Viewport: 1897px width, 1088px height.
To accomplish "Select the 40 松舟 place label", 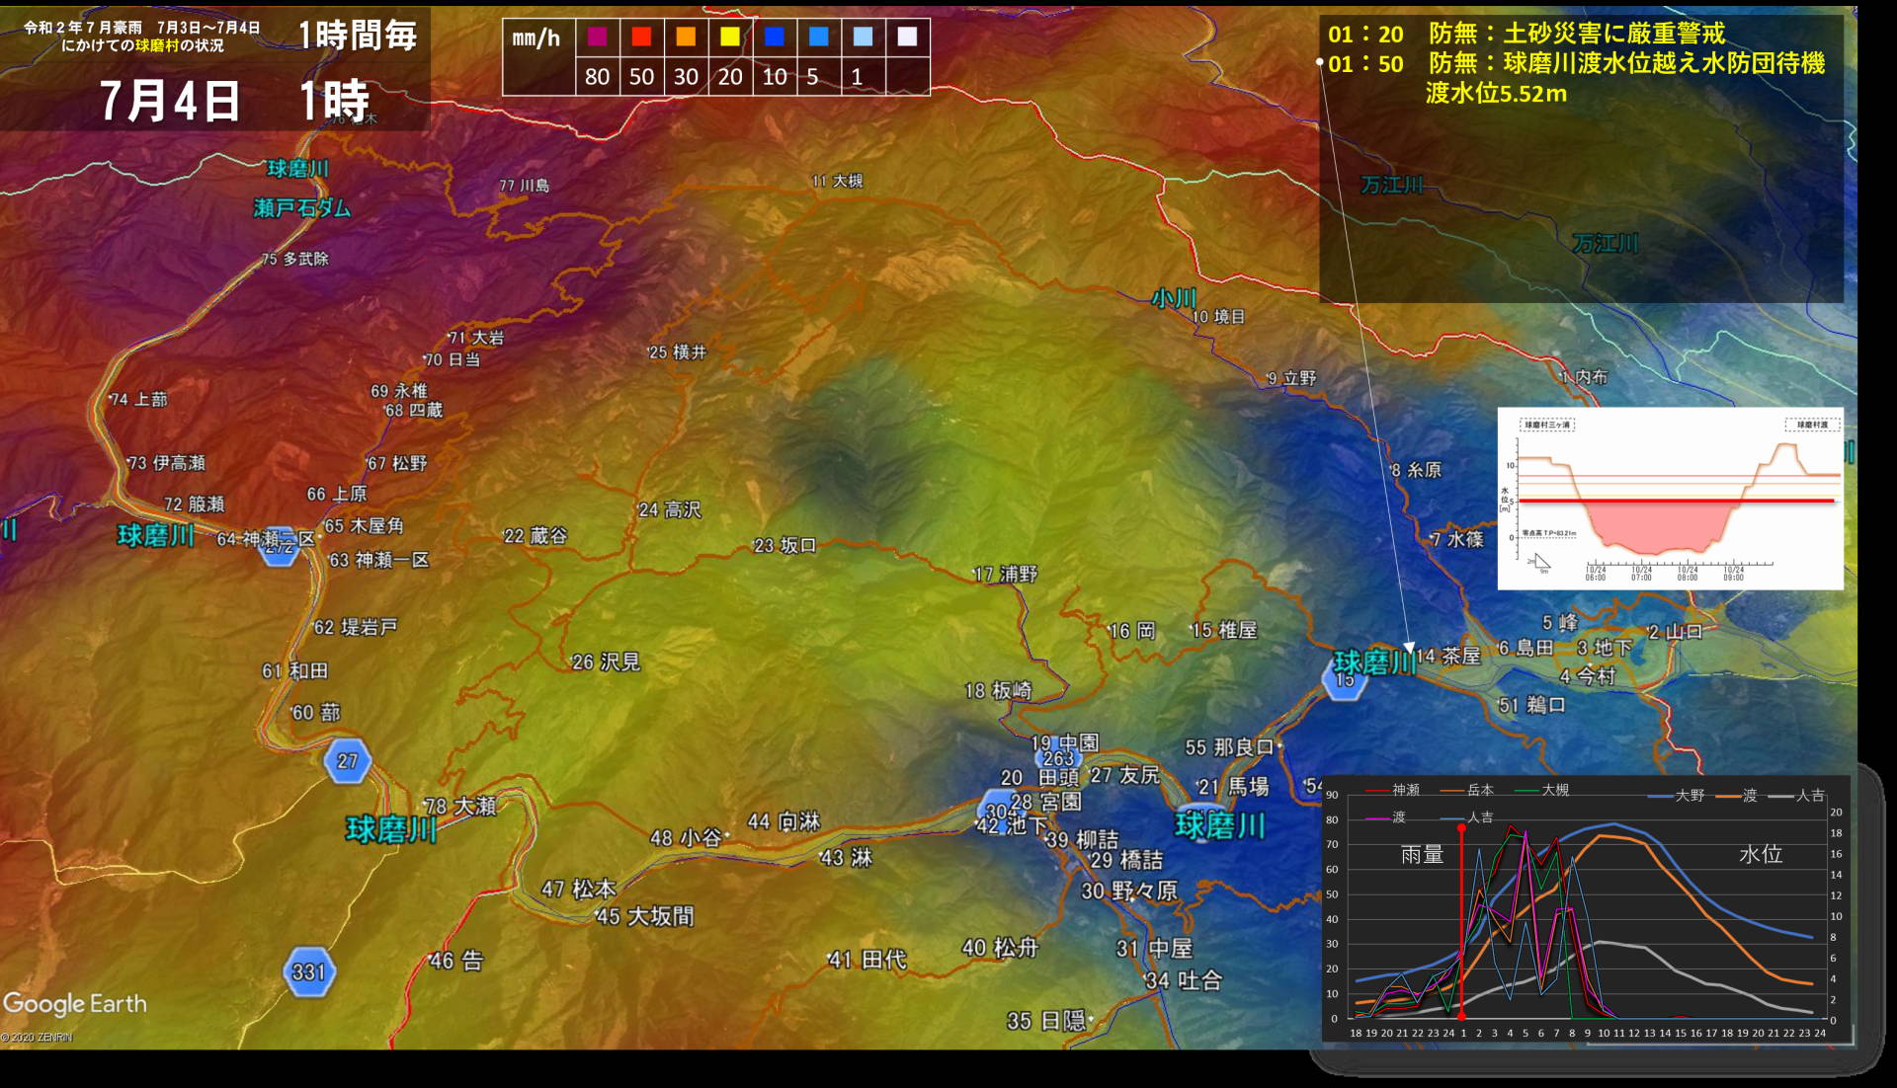I will pyautogui.click(x=1000, y=948).
